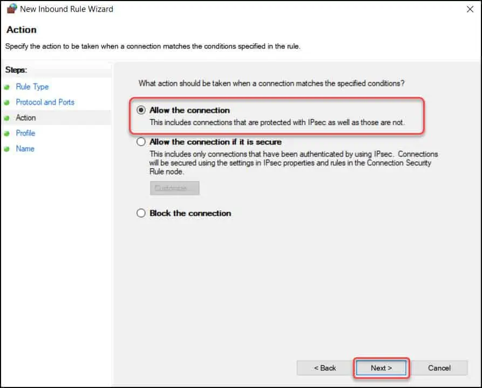Click the greyed-out Customize button
The height and width of the screenshot is (388, 482).
[x=174, y=188]
